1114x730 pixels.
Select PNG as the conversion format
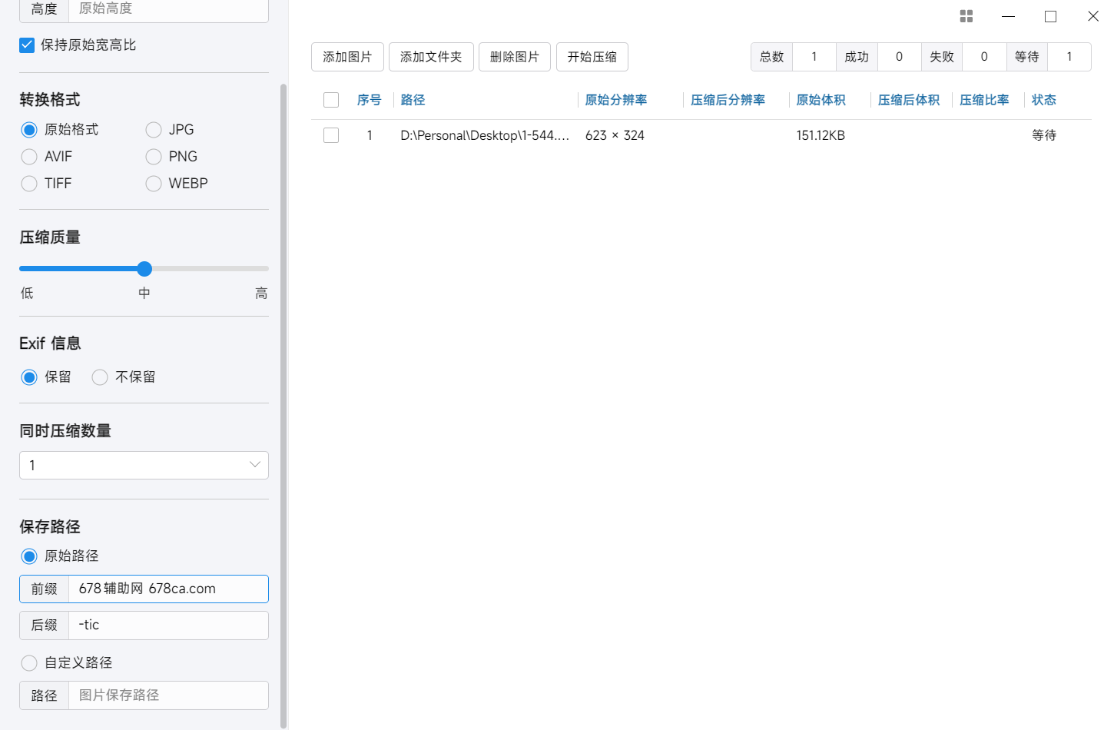pyautogui.click(x=152, y=156)
